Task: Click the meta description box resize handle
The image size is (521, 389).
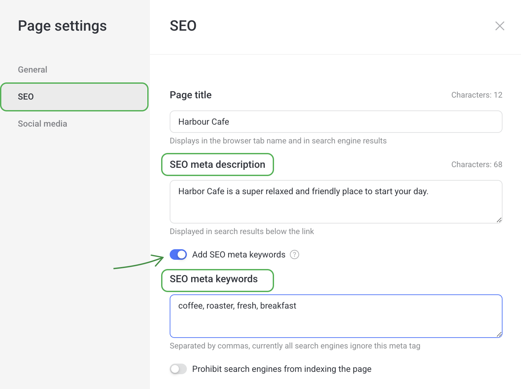Action: pos(499,220)
